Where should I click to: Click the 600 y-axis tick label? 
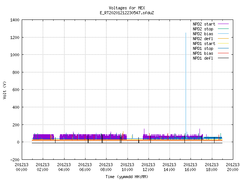click(x=16, y=90)
